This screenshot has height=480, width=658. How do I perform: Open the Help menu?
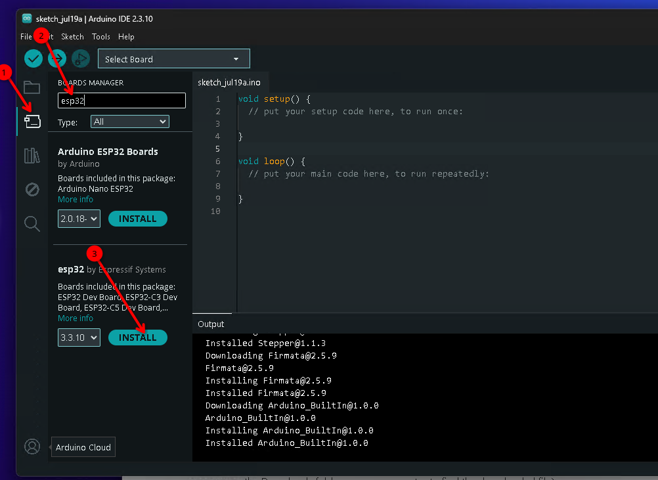[x=126, y=37]
